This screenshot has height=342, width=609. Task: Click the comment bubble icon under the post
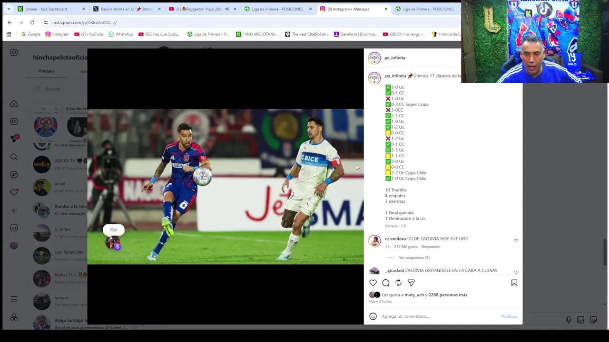tap(386, 283)
